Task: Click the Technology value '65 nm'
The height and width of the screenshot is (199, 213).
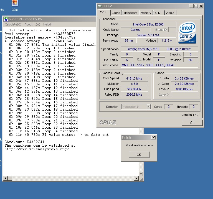Action: point(129,40)
